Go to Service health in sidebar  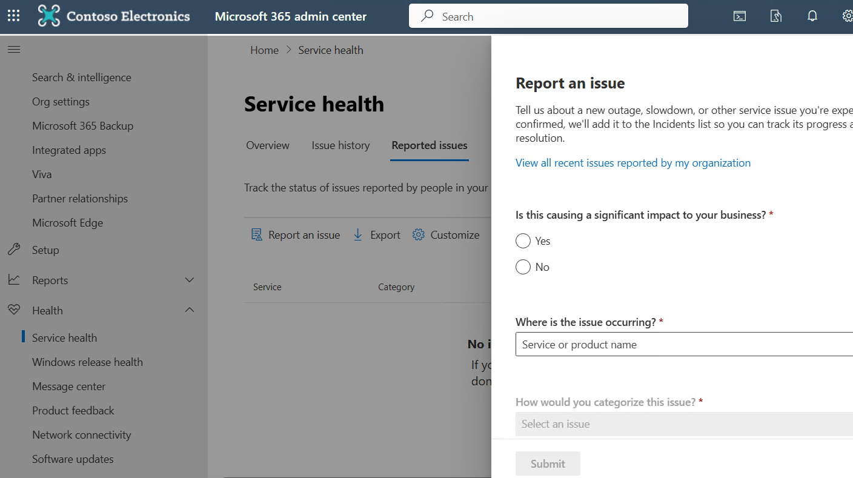(x=64, y=338)
